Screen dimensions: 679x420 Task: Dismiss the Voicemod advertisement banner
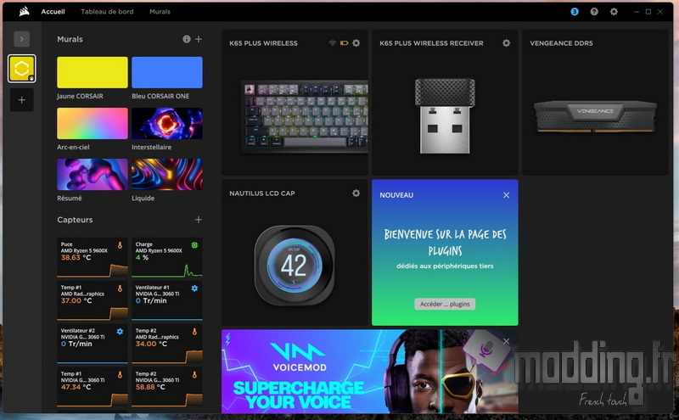point(507,341)
